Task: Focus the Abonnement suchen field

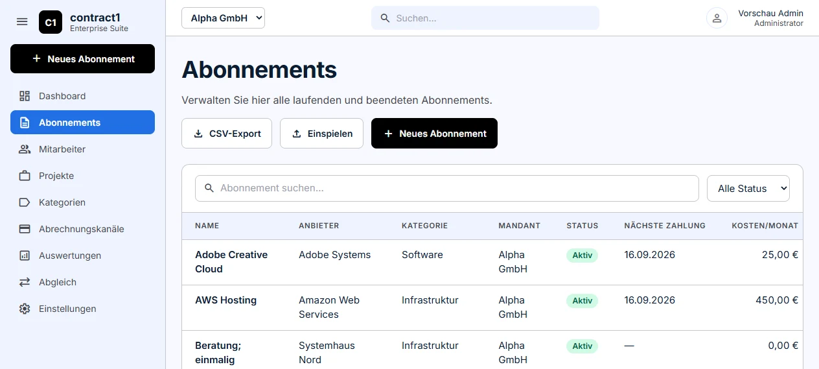Action: [x=447, y=188]
